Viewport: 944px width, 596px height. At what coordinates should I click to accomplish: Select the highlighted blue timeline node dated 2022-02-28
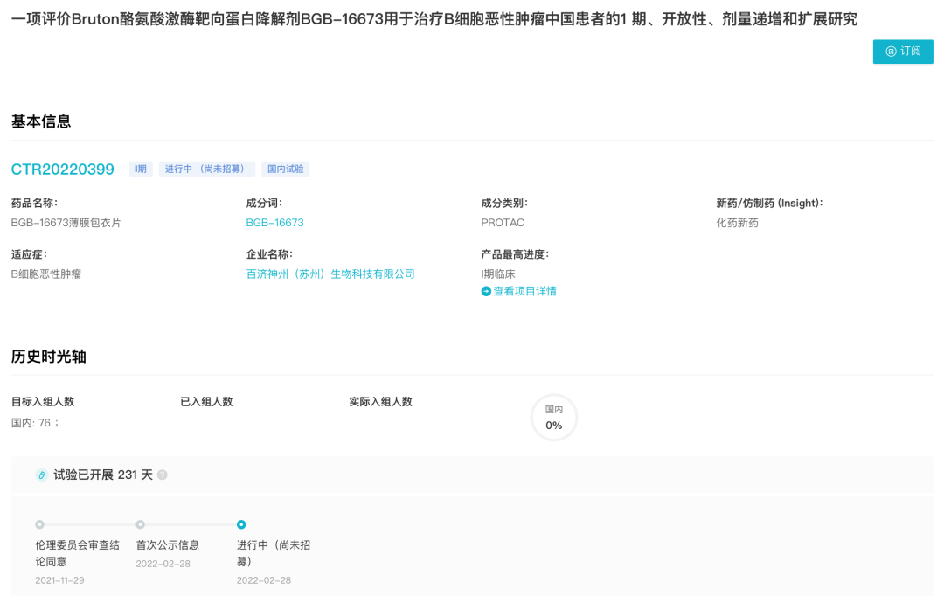tap(241, 524)
